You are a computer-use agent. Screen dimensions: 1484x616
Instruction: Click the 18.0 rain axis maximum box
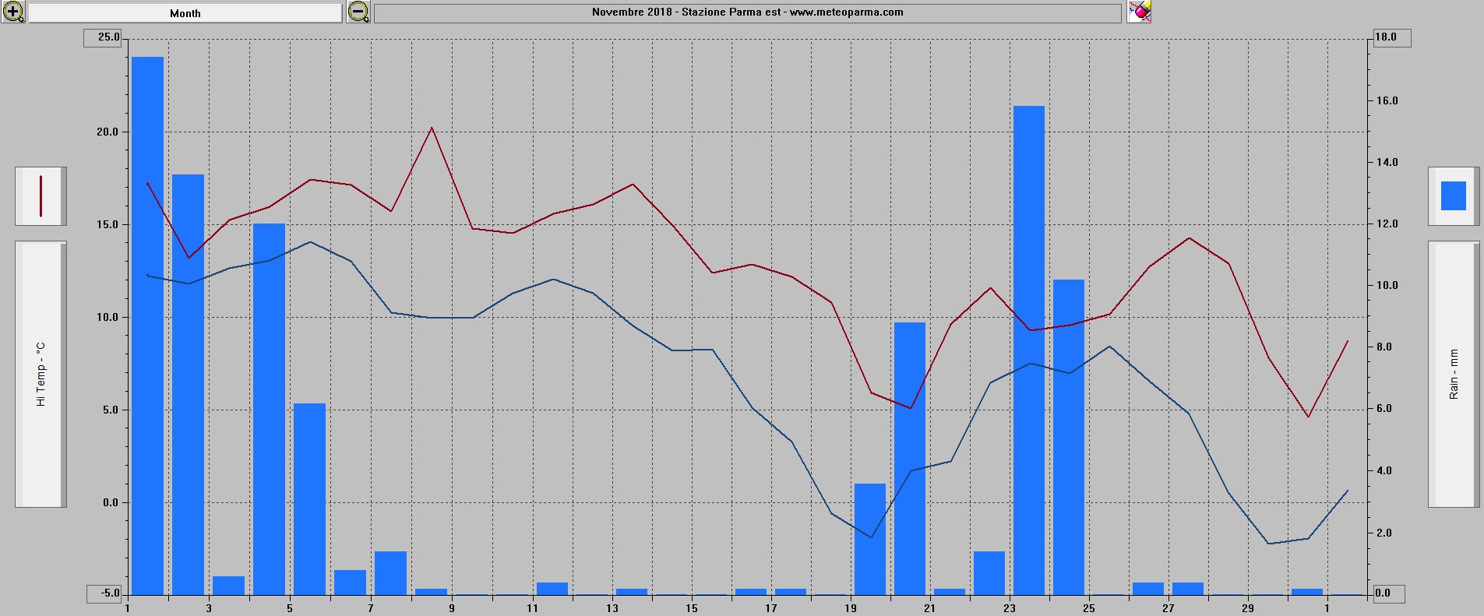coord(1391,37)
